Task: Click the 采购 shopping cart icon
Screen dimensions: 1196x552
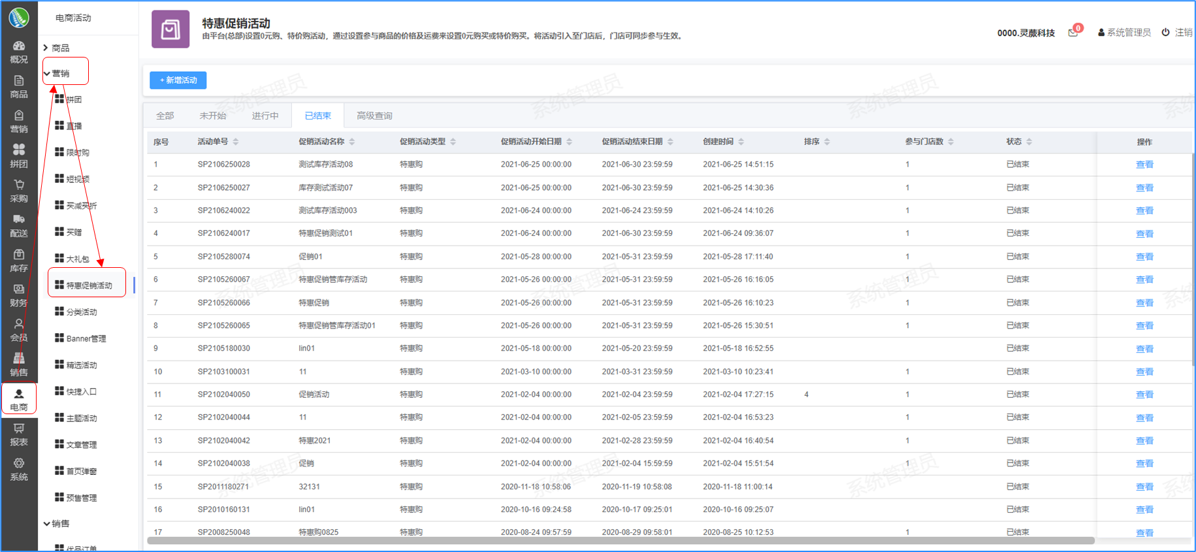Action: click(x=19, y=186)
